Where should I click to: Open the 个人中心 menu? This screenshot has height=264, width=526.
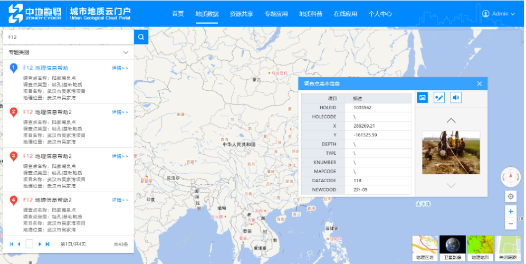click(380, 14)
